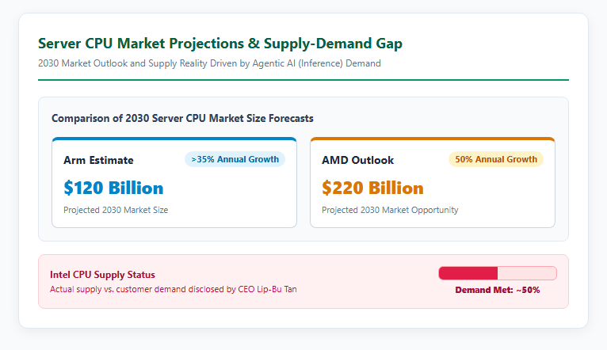The image size is (607, 350).
Task: Click the subtitle '2030 Market Outlook and Supply Reality' line
Action: click(x=209, y=63)
